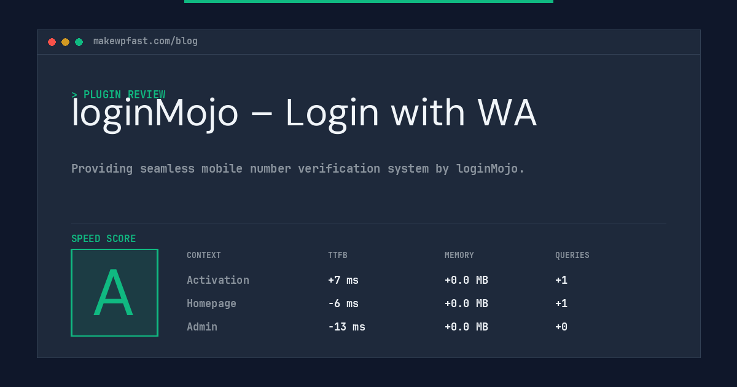This screenshot has height=387, width=737.
Task: Click the green window dot
Action: 79,42
